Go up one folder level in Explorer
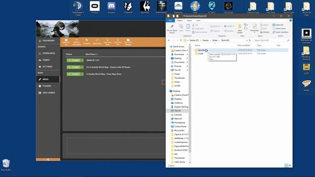The image size is (315, 177). pos(181,40)
